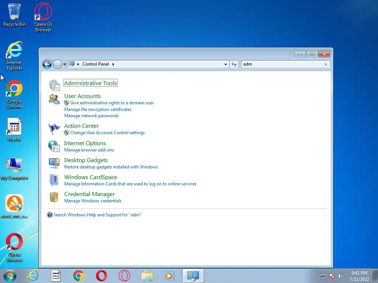Launch Opera GX from the taskbar

click(124, 276)
